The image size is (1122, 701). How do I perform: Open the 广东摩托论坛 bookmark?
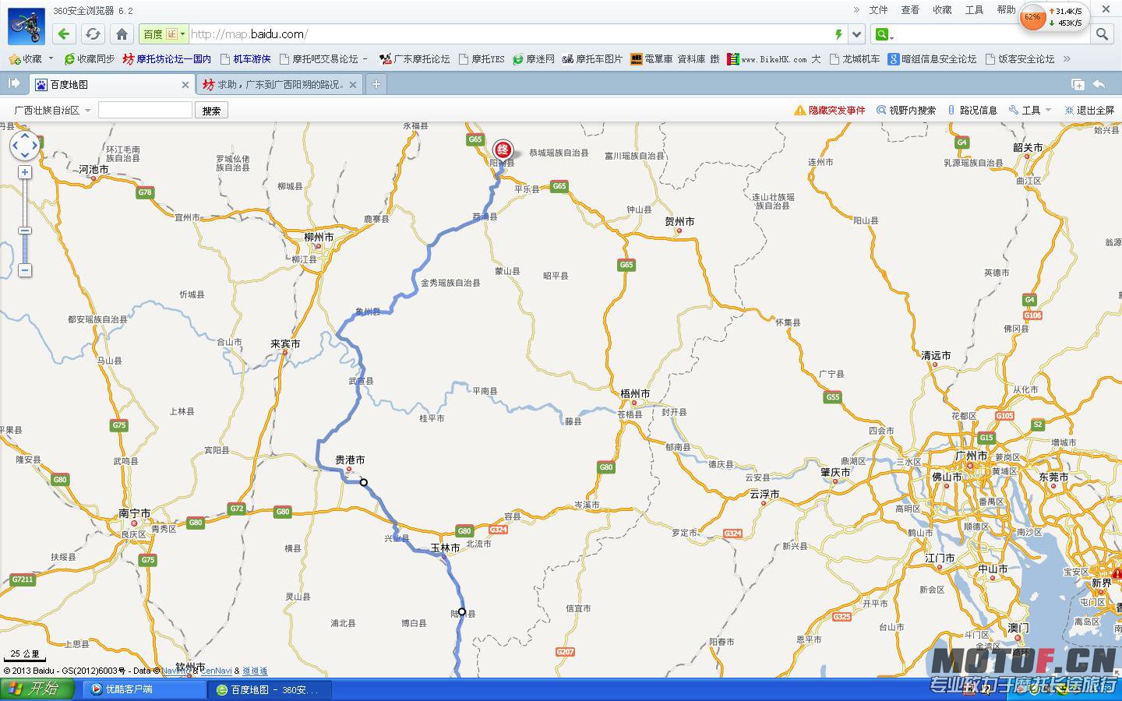click(415, 59)
